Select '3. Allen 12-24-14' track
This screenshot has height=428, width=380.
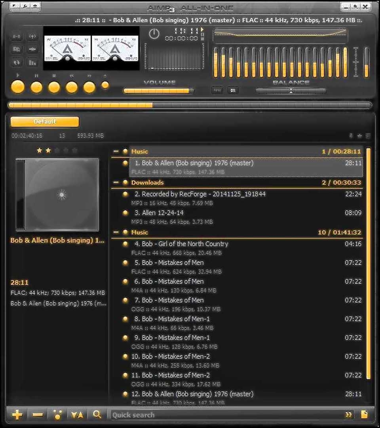(246, 217)
